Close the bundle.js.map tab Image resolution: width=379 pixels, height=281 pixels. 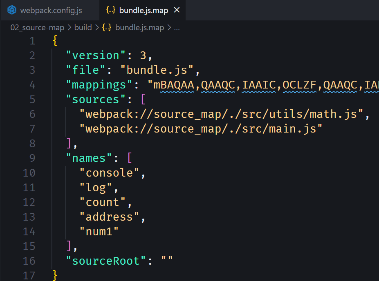(x=177, y=10)
